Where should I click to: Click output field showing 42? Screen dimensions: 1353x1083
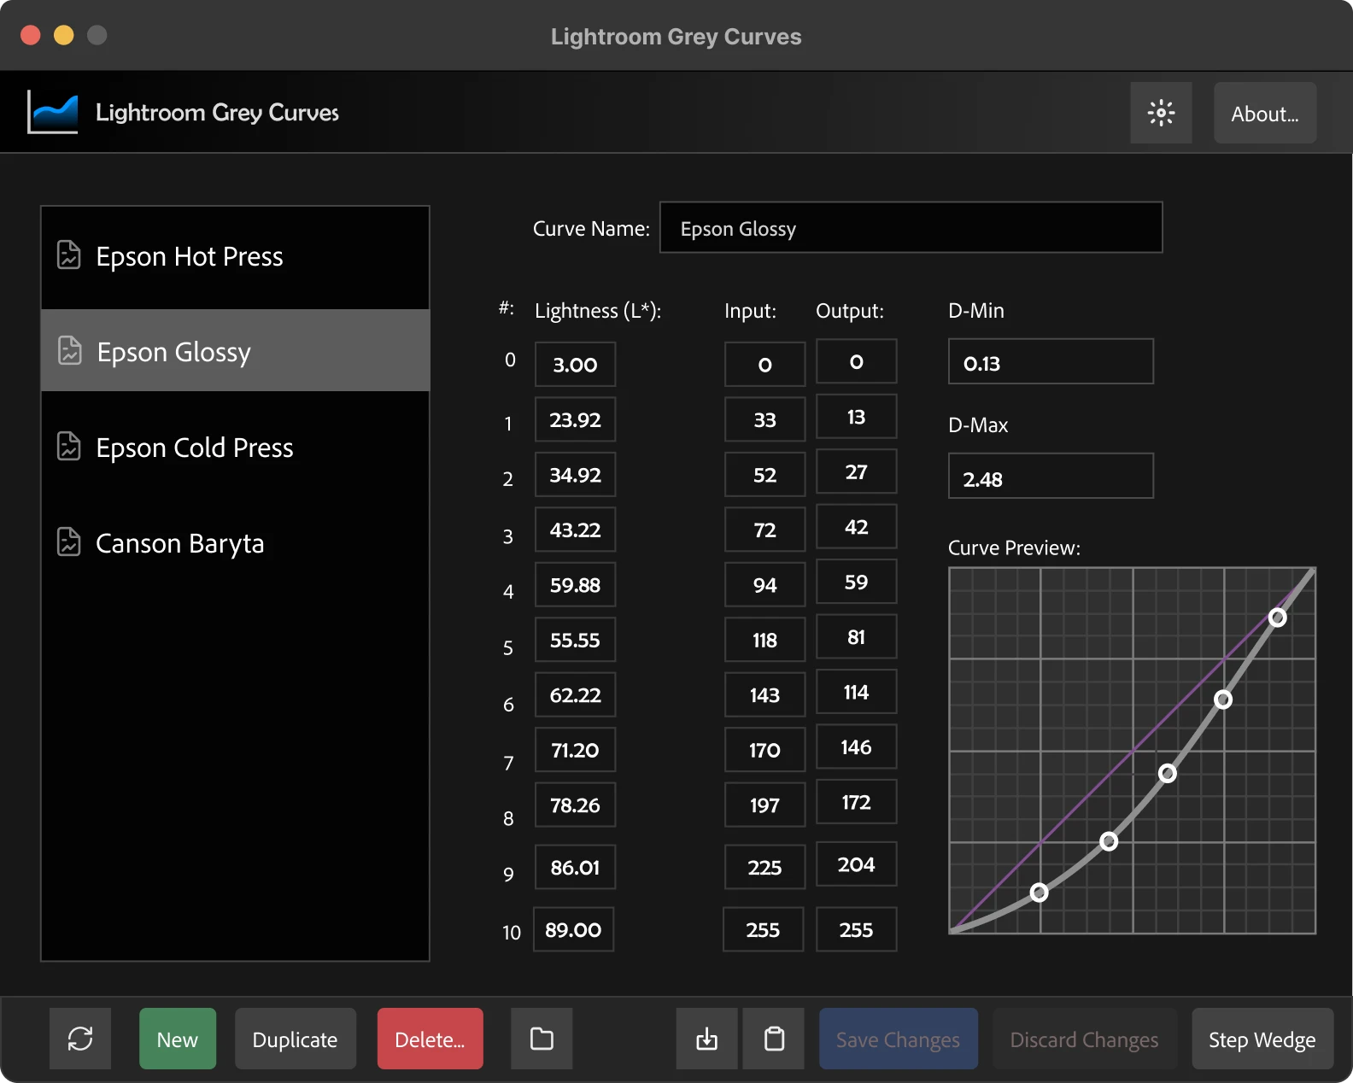(x=856, y=527)
